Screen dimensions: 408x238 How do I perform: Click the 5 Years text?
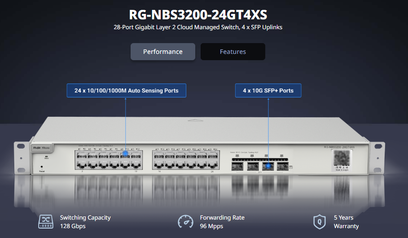(x=343, y=218)
